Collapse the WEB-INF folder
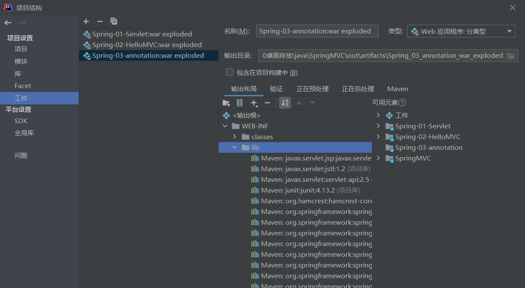Screen dimensions: 525x288 point(225,126)
